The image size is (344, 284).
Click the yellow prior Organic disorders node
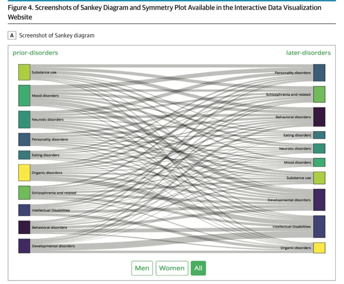tap(24, 173)
